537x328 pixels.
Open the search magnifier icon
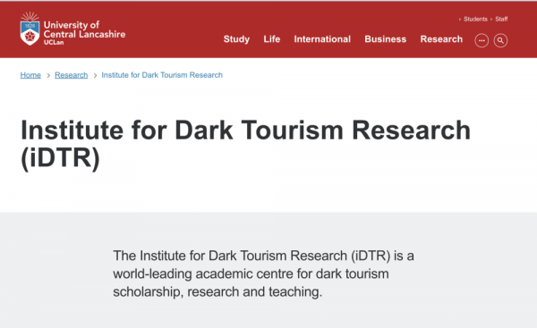[500, 40]
